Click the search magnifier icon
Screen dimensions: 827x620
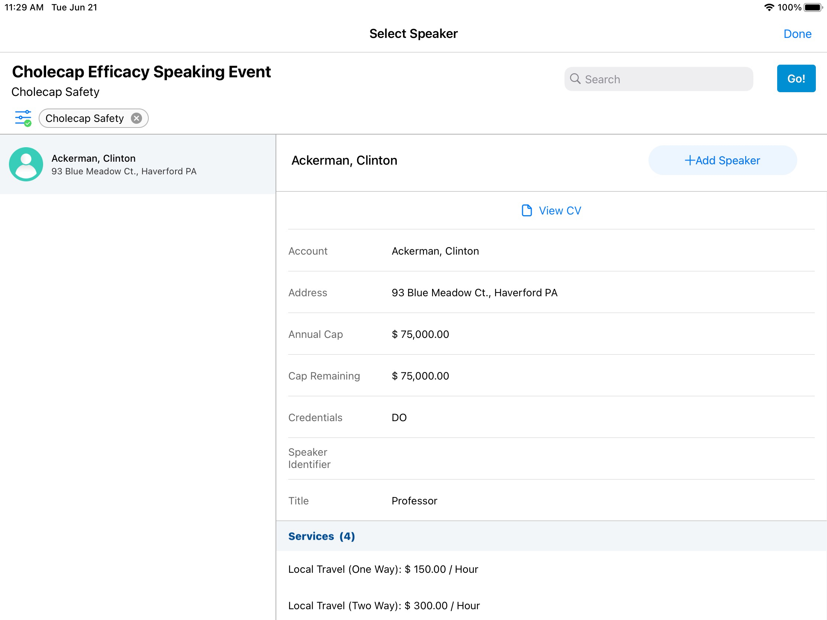coord(575,79)
